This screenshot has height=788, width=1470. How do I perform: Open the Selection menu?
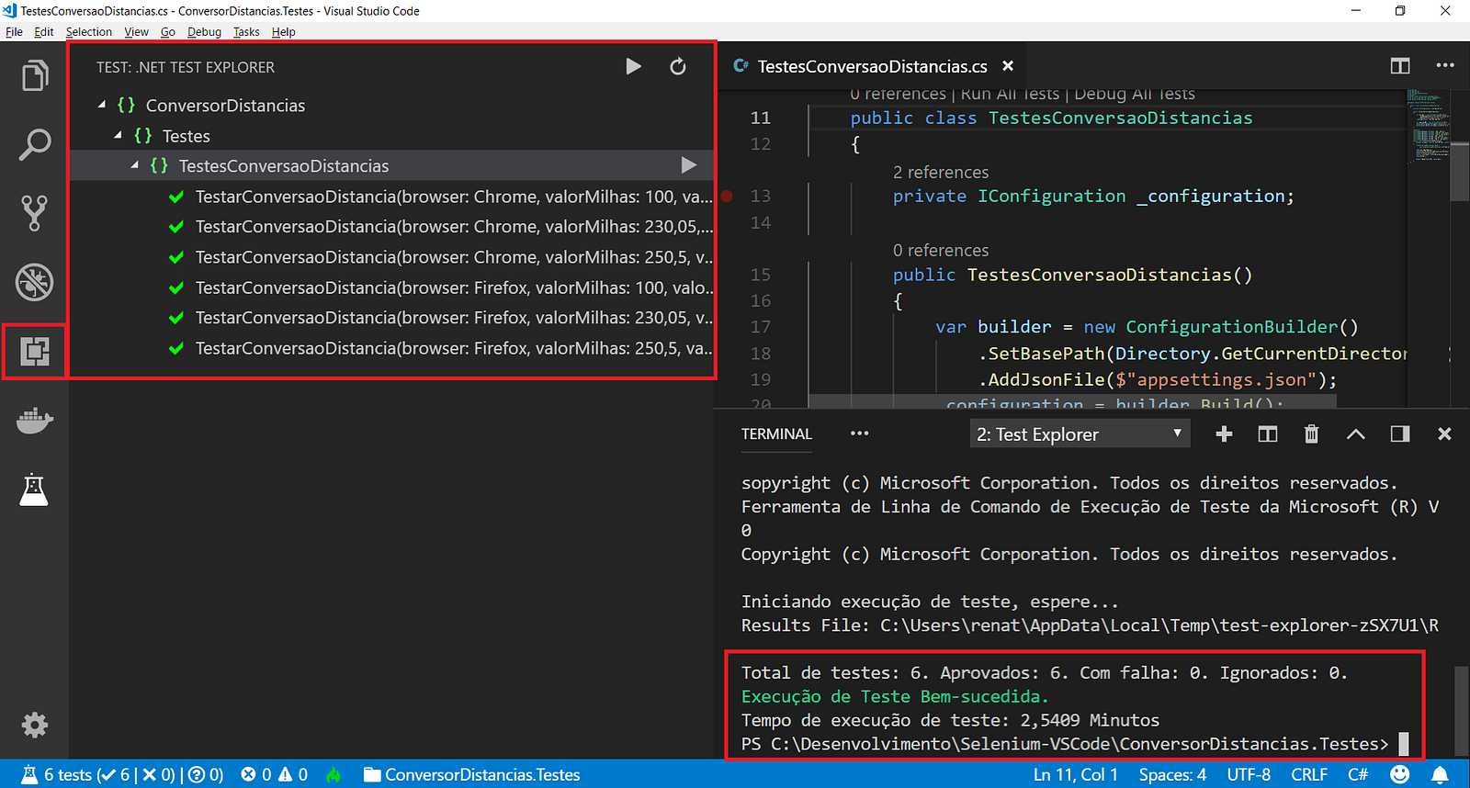88,31
